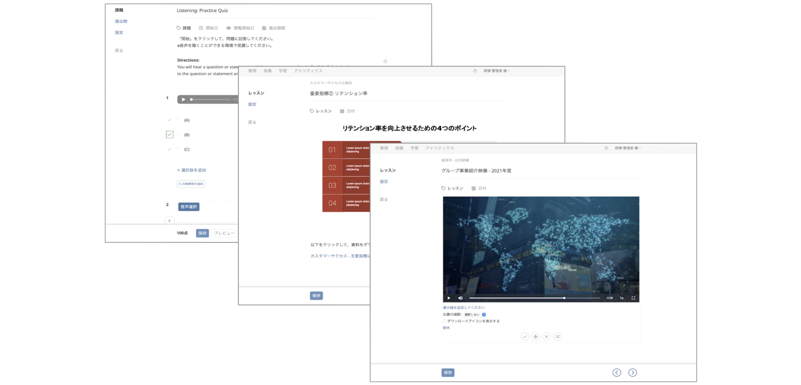Click the 開始日 clock icon
Image resolution: width=801 pixels, height=385 pixels.
201,28
